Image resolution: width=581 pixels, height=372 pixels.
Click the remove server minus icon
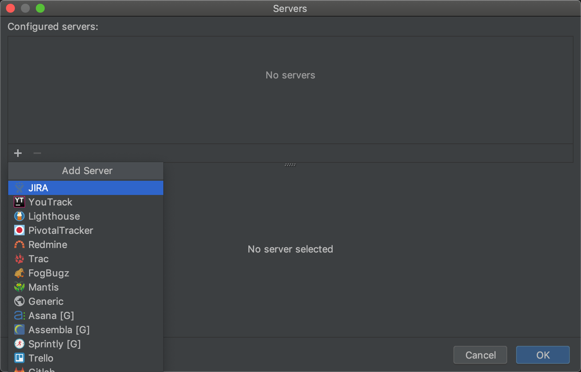point(37,153)
